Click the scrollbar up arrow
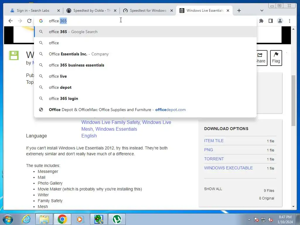 (293, 29)
